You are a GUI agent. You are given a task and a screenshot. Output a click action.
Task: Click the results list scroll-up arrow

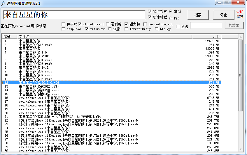241,37
